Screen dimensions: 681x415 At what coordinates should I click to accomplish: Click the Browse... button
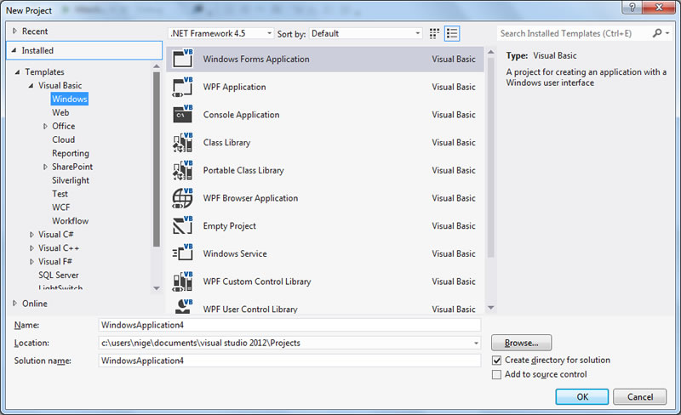click(x=522, y=343)
